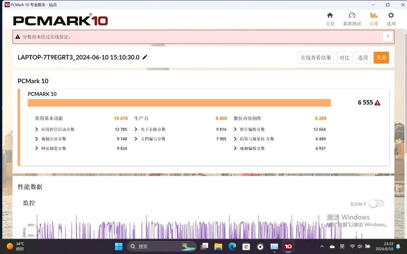Click the dragon boat icon in the search box
The height and width of the screenshot is (254, 407).
pos(188,246)
